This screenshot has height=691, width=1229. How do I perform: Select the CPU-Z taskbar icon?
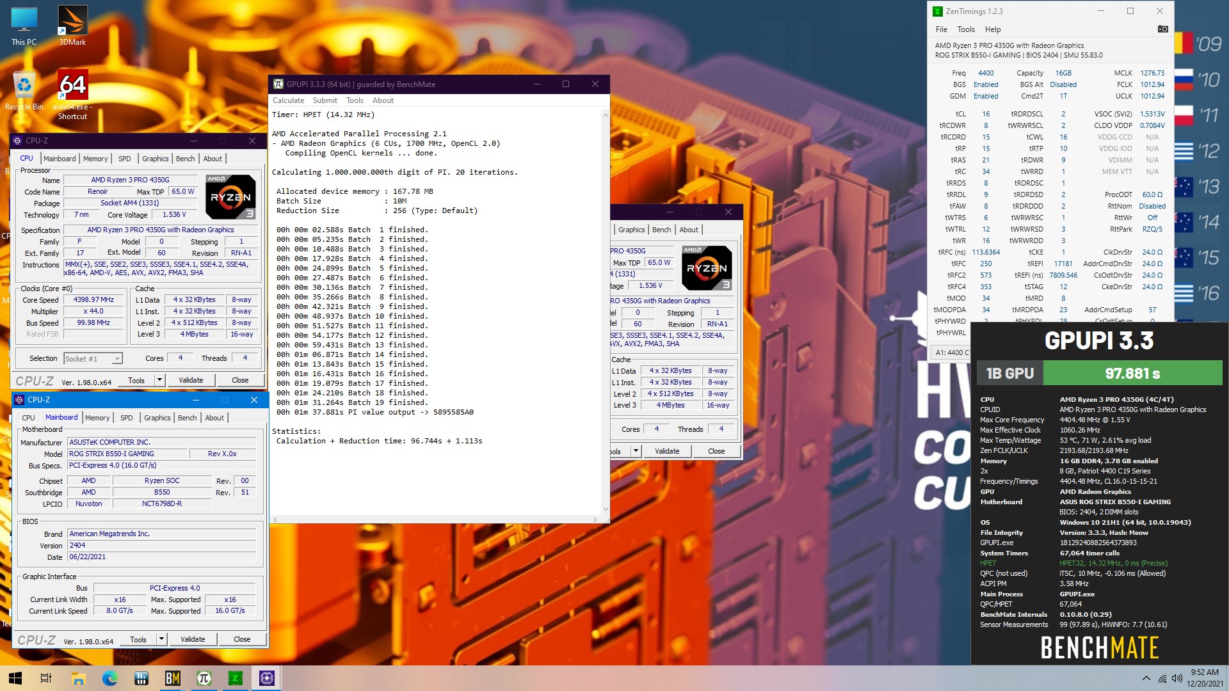pyautogui.click(x=266, y=678)
